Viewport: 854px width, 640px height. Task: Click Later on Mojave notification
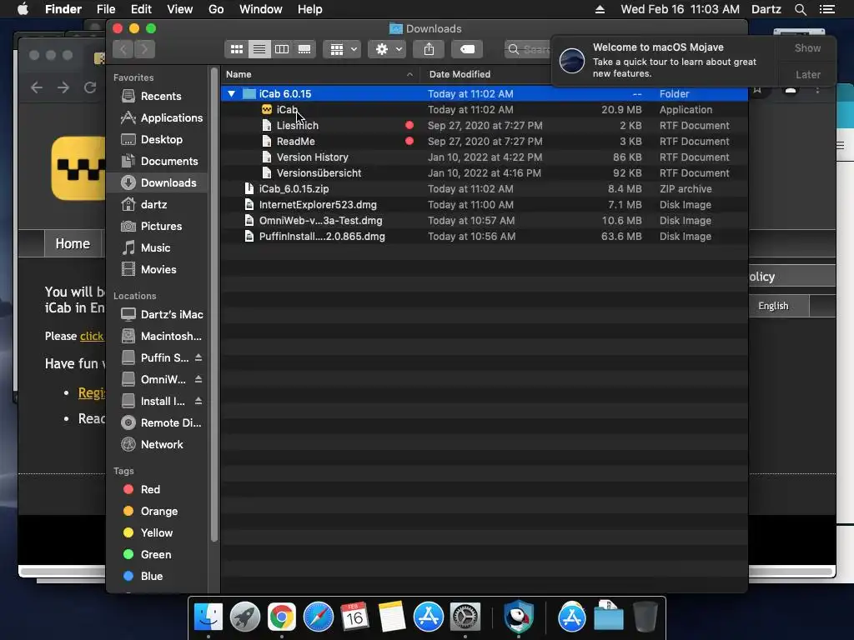pyautogui.click(x=807, y=74)
